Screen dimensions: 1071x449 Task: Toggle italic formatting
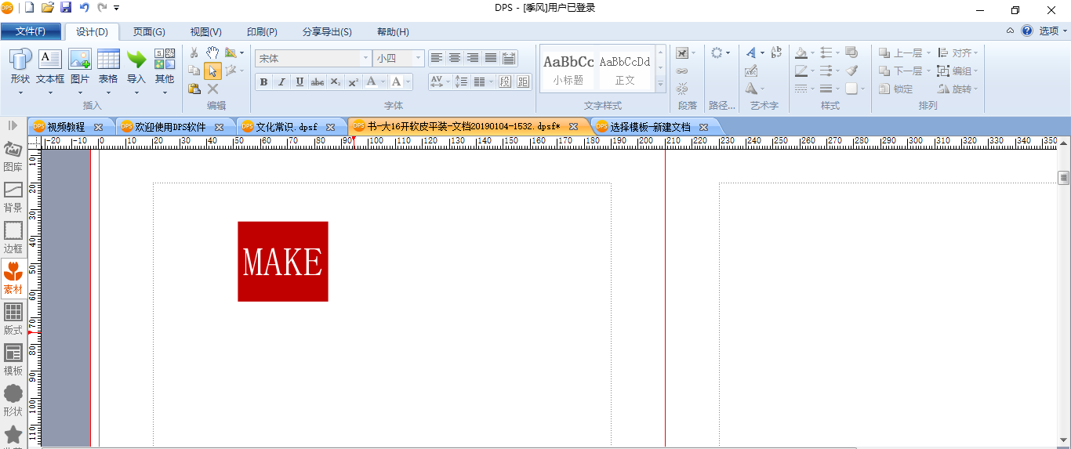coord(281,81)
